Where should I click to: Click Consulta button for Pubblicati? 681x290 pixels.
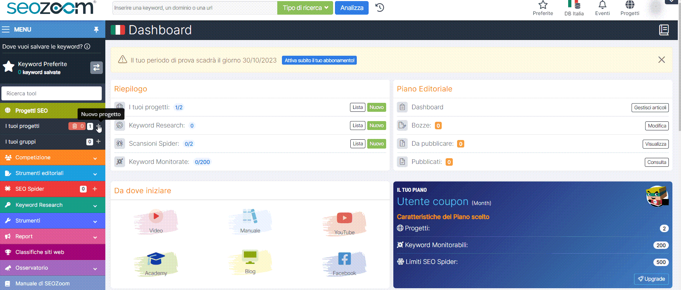coord(656,162)
